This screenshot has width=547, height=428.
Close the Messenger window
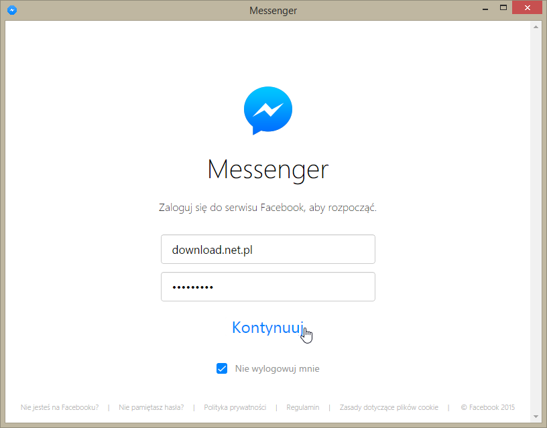tap(527, 7)
